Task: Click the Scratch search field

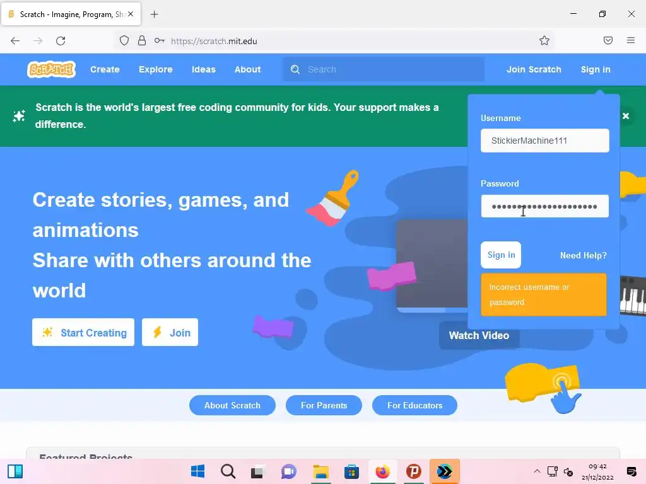Action: [x=384, y=69]
